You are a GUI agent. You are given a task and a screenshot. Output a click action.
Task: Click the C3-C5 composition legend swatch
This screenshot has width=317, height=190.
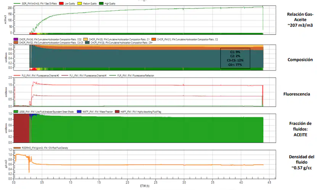pyautogui.click(x=16, y=43)
